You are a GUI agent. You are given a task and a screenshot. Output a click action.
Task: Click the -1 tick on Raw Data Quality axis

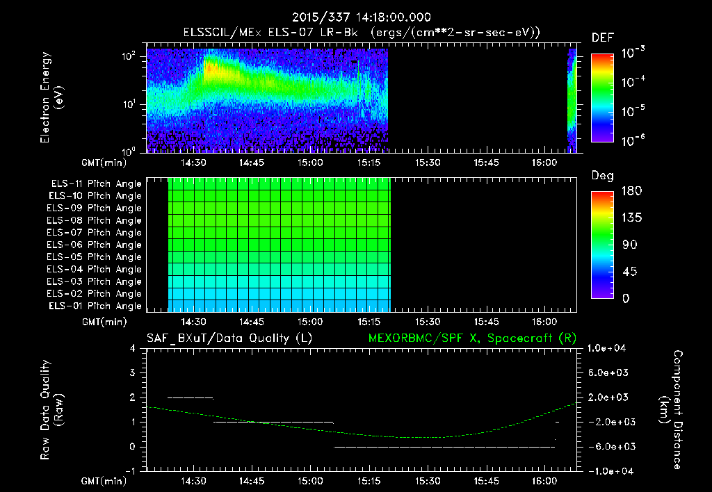pos(130,471)
